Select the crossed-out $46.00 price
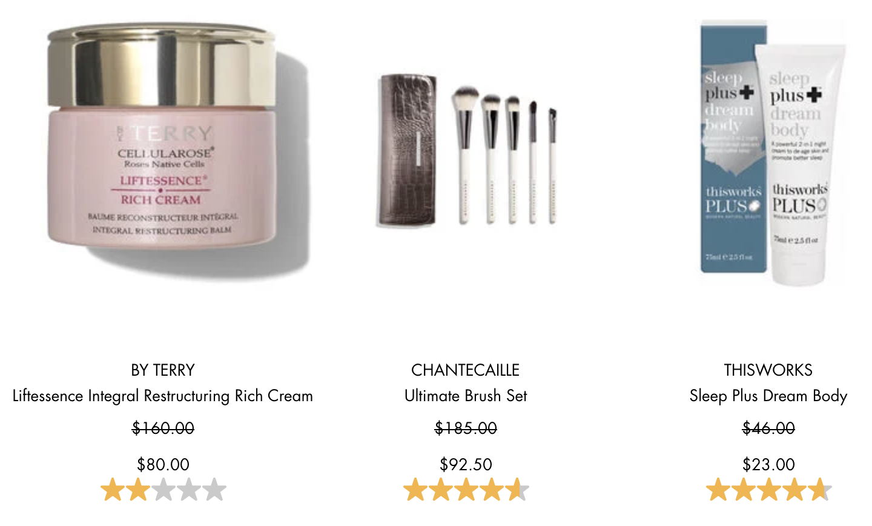872x526 pixels. click(x=768, y=428)
